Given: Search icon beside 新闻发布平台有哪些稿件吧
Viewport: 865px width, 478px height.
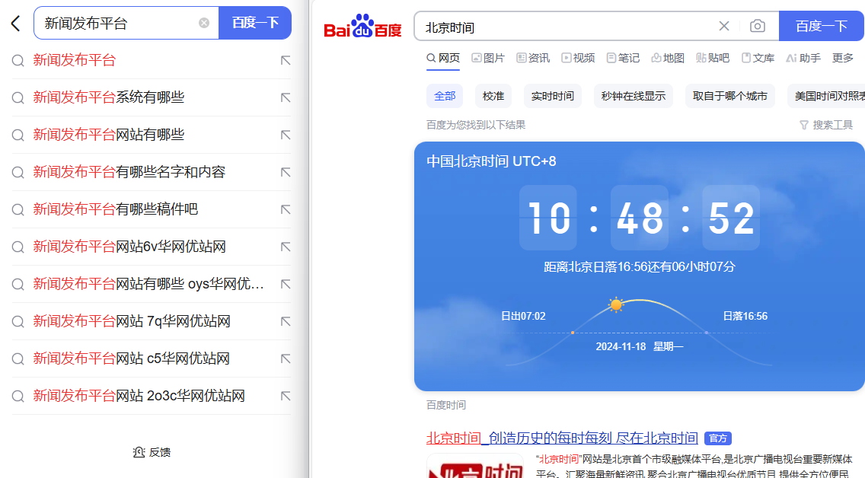Looking at the screenshot, I should click(x=18, y=210).
